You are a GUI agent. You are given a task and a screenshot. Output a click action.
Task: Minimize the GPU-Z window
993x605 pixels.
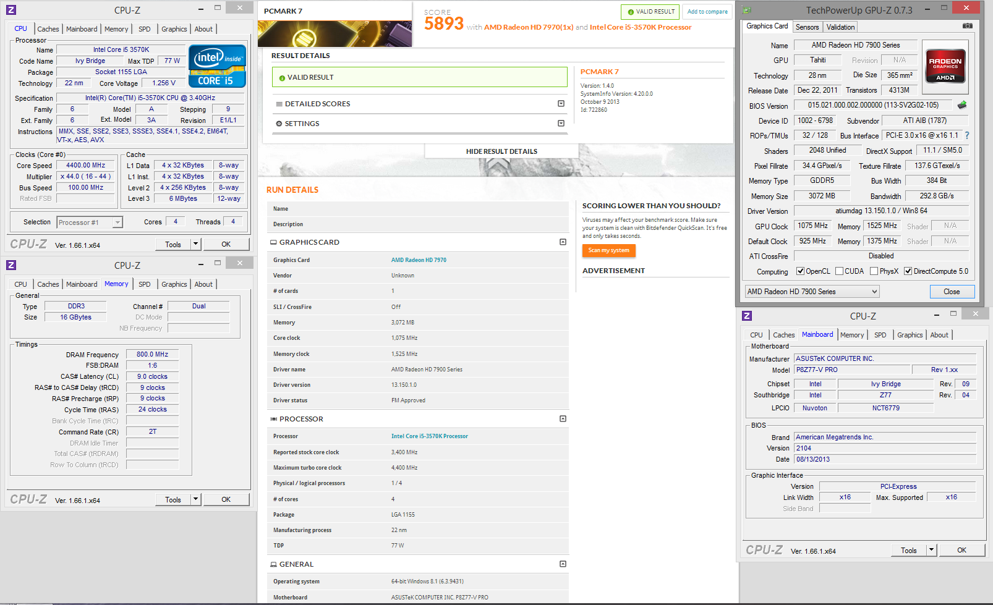[926, 8]
